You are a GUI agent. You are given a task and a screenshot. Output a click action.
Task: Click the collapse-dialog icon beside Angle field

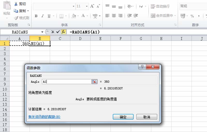[x=94, y=82]
